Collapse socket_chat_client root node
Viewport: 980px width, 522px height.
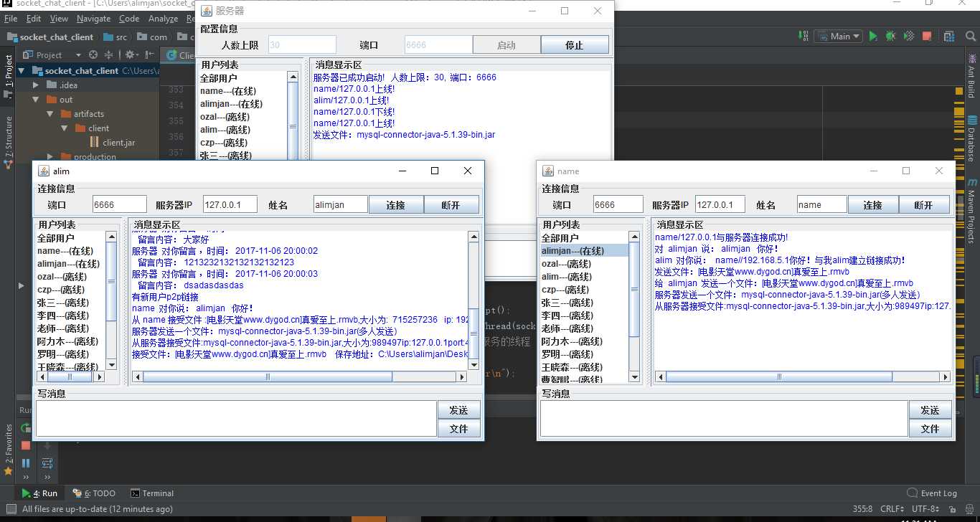[22, 70]
